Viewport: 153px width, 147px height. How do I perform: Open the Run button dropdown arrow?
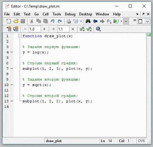pyautogui.click(x=121, y=21)
